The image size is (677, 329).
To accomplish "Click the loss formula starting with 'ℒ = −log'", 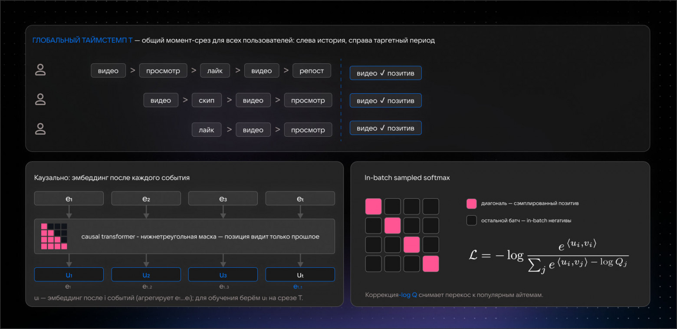I will (549, 256).
